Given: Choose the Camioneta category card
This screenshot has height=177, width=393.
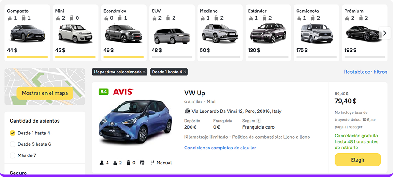Looking at the screenshot, I should (316, 33).
